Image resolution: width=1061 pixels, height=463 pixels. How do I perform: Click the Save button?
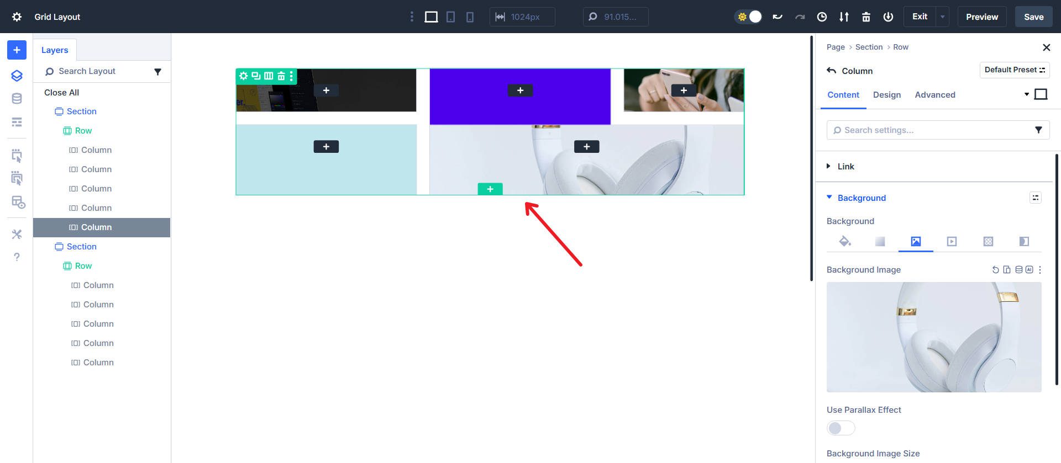pos(1033,17)
